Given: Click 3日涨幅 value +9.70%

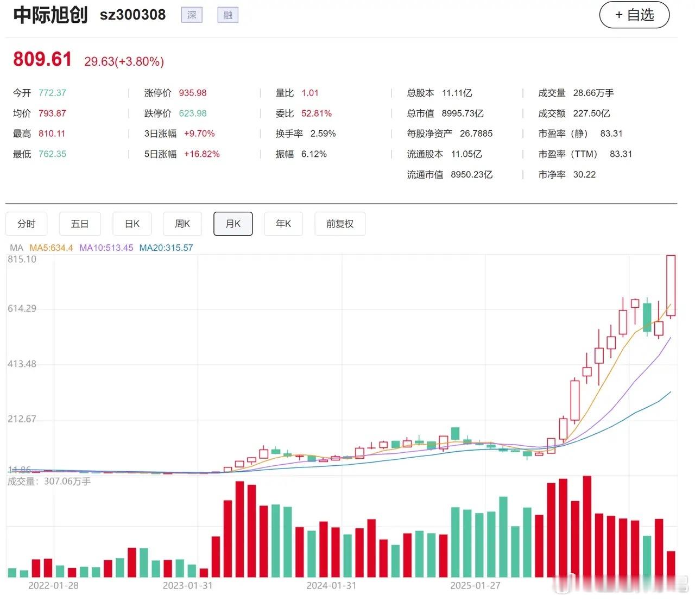Looking at the screenshot, I should click(199, 134).
